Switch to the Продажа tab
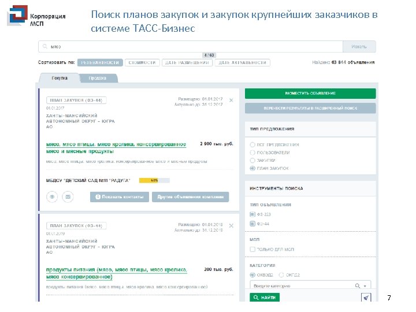Screen dimensions: 416x312 pyautogui.click(x=98, y=78)
